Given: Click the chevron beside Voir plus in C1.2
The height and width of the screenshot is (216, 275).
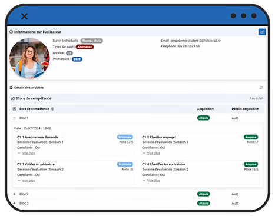Looking at the screenshot, I should (x=144, y=153).
